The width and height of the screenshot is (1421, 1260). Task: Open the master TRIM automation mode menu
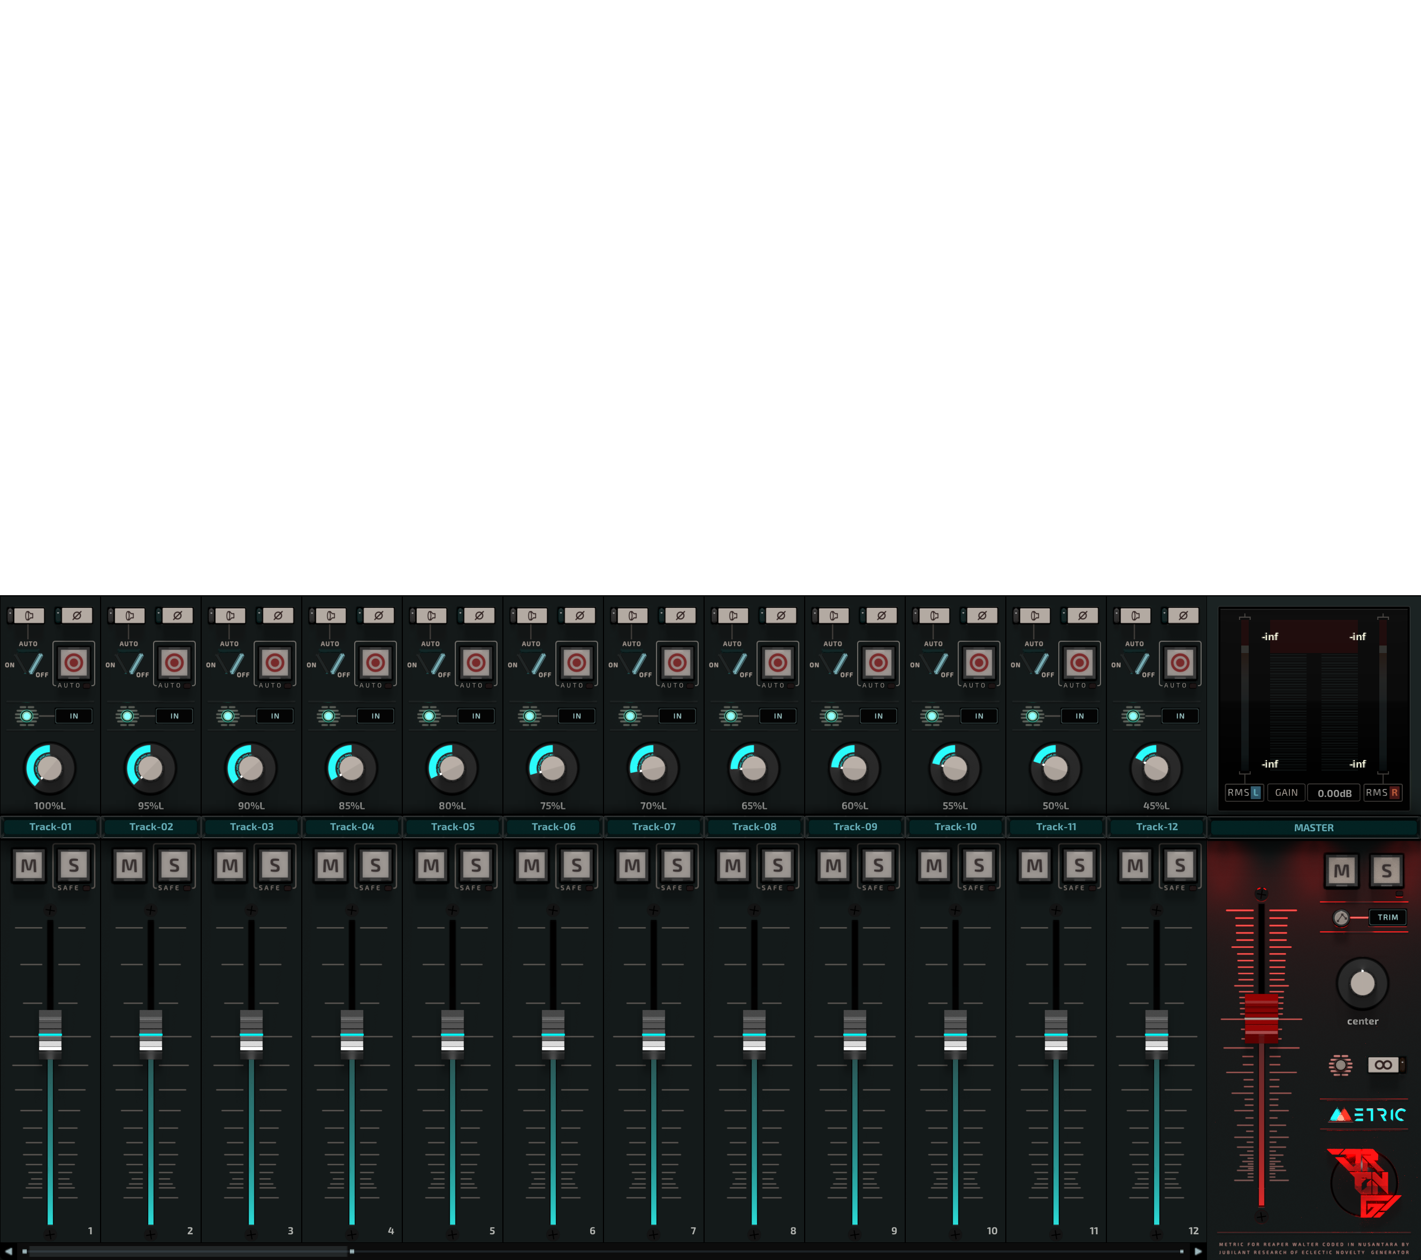1388,918
